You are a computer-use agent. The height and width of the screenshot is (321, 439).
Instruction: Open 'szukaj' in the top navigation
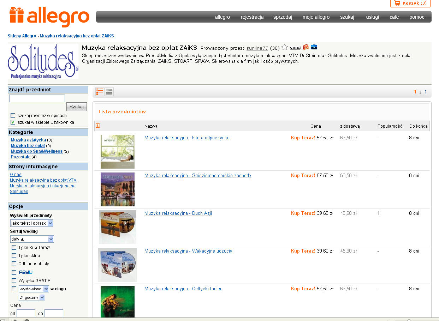coord(347,17)
